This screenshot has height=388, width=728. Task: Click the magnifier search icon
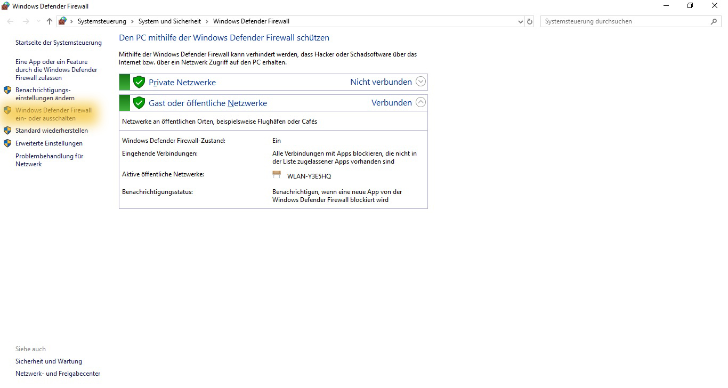coord(714,21)
